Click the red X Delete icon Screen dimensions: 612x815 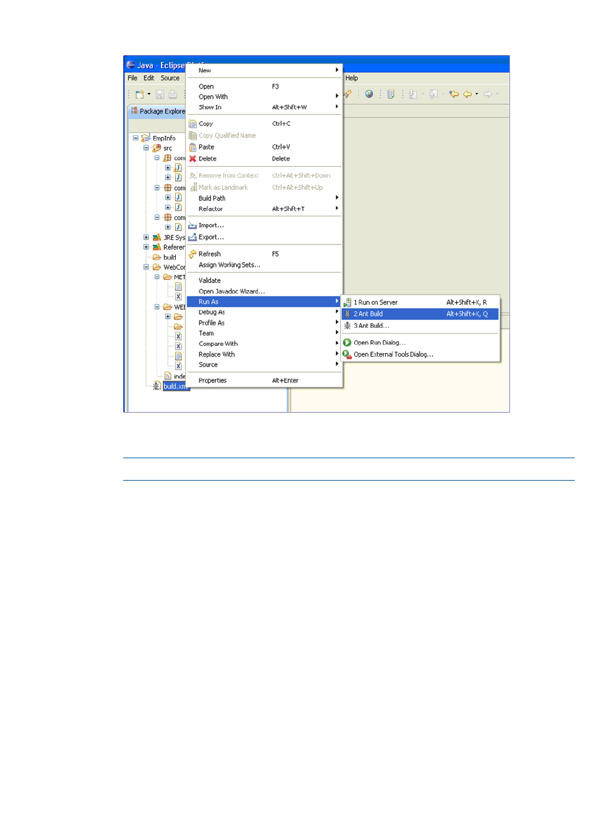click(192, 159)
